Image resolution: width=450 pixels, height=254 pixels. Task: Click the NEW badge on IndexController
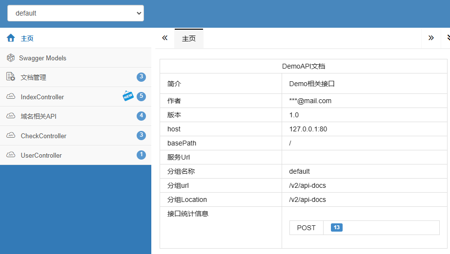click(128, 96)
